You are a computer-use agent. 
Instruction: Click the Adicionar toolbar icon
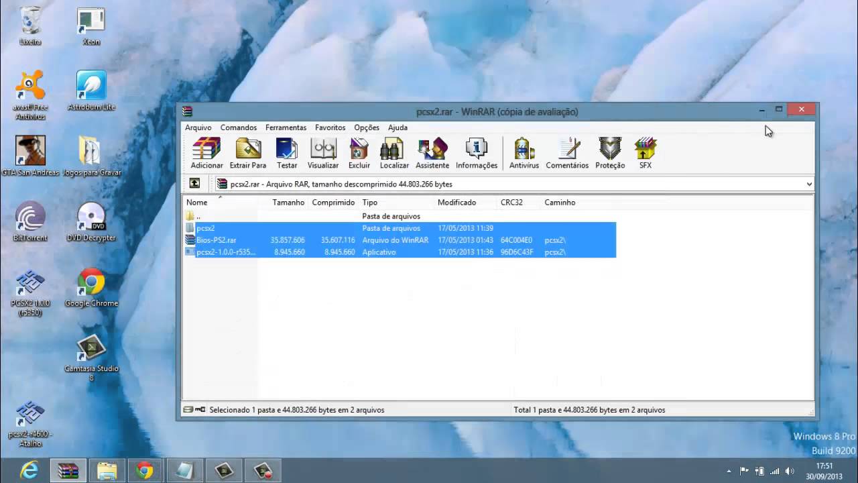[x=206, y=154]
